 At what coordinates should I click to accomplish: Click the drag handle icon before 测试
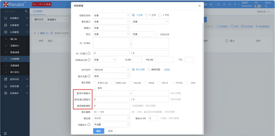(35, 33)
